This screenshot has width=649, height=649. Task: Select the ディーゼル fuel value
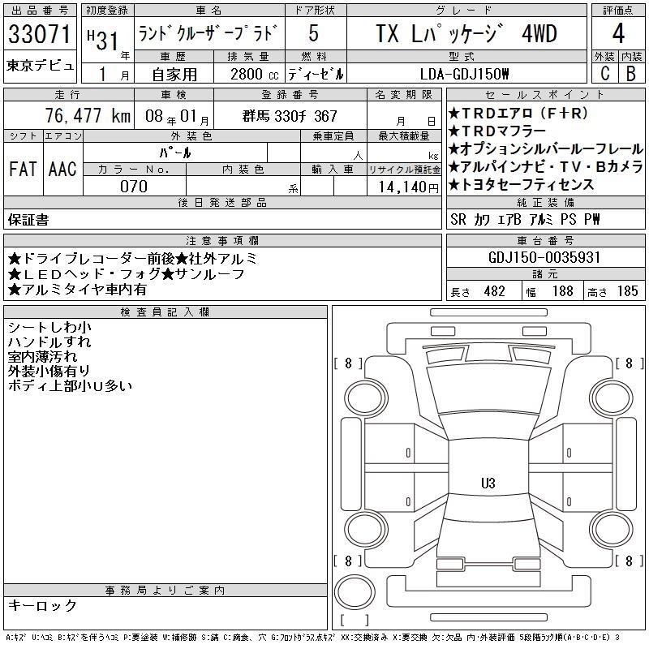[316, 75]
